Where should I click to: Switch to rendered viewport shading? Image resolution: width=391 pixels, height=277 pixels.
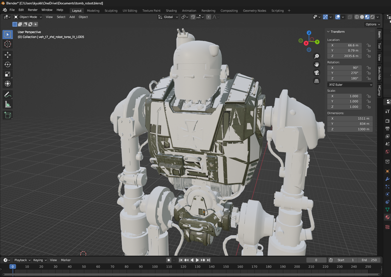click(372, 17)
